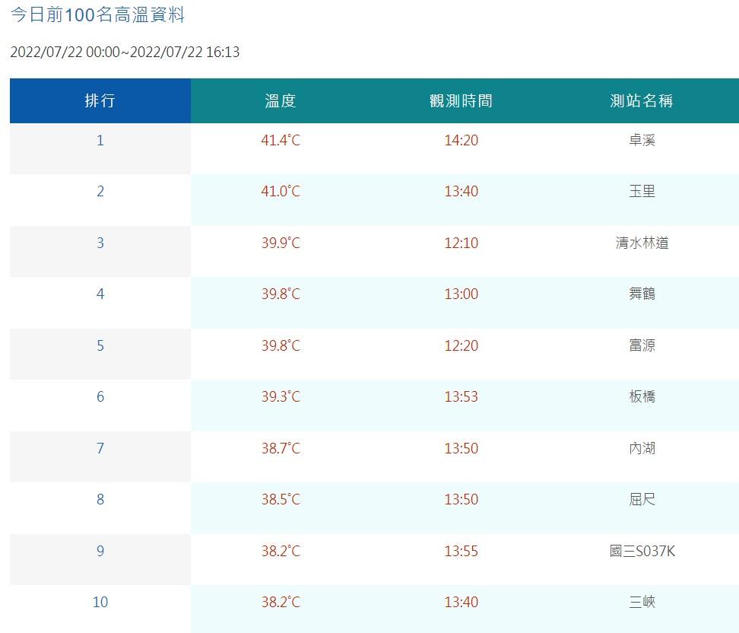Click the station name 三峽
This screenshot has width=739, height=633.
point(642,602)
